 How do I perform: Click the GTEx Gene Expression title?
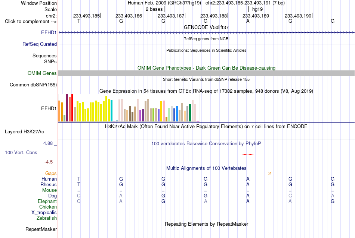(x=206, y=91)
